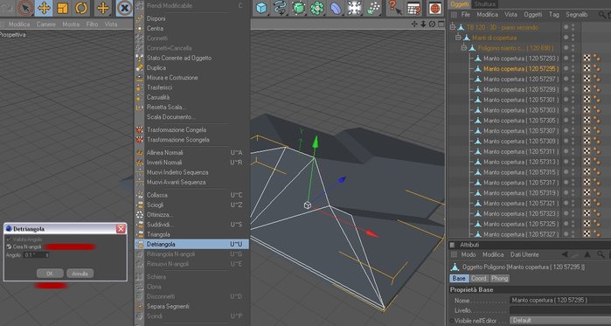611x326 pixels.
Task: Switch to the Phong attributes tab
Action: coord(500,279)
